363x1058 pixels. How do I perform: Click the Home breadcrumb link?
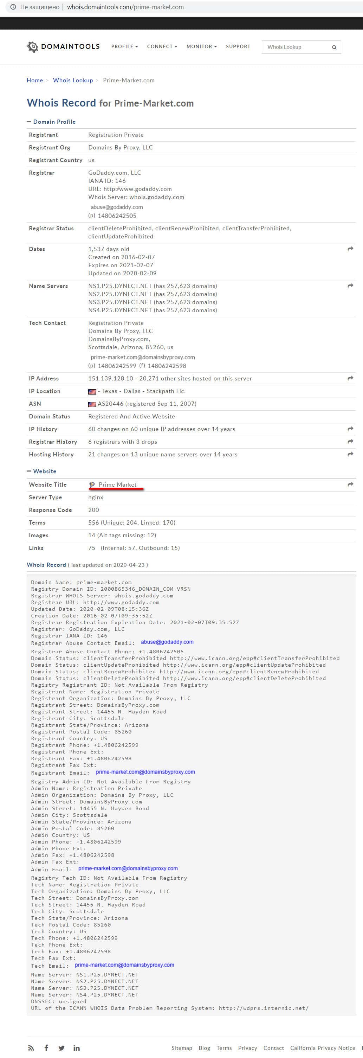coord(35,80)
